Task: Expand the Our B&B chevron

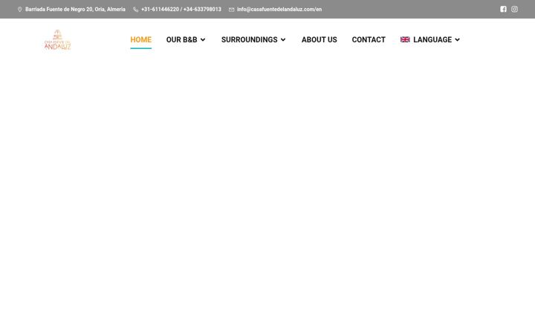Action: coord(203,39)
